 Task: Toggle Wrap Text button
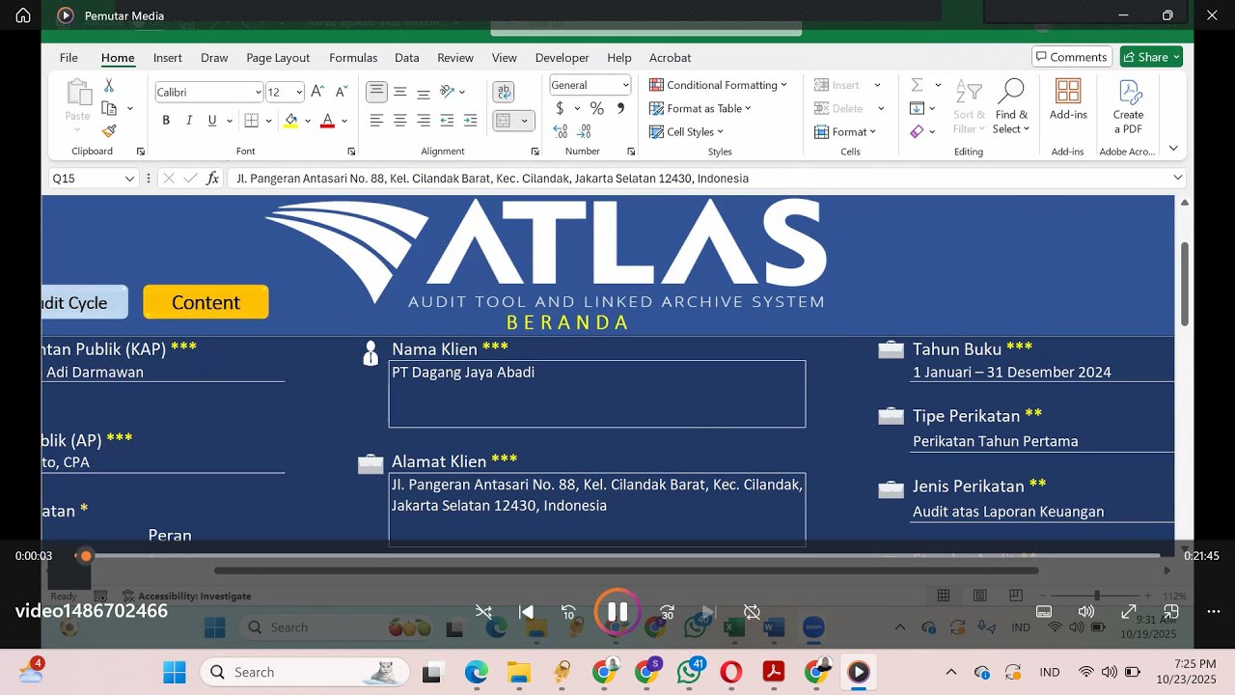click(x=504, y=92)
